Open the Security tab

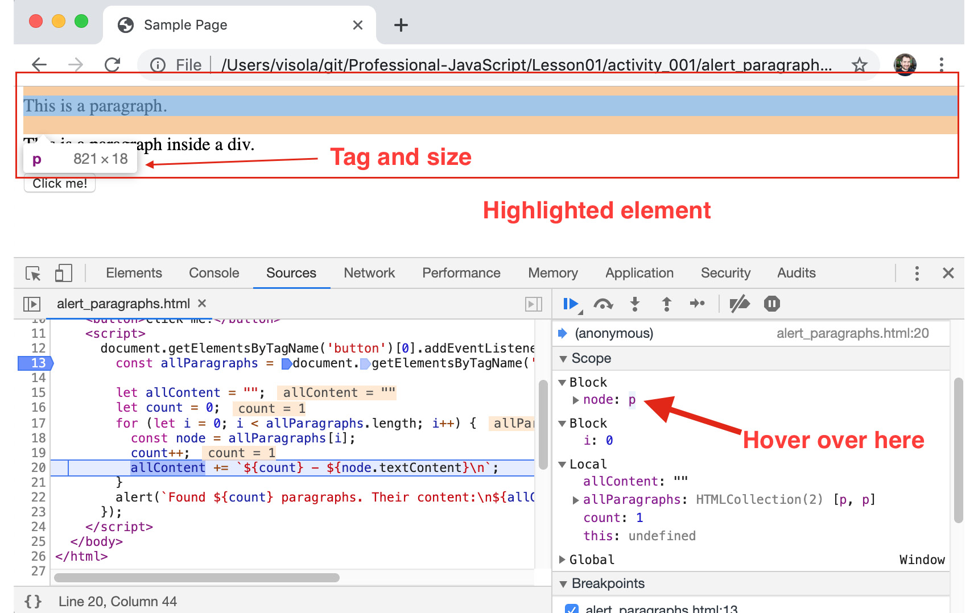[725, 273]
